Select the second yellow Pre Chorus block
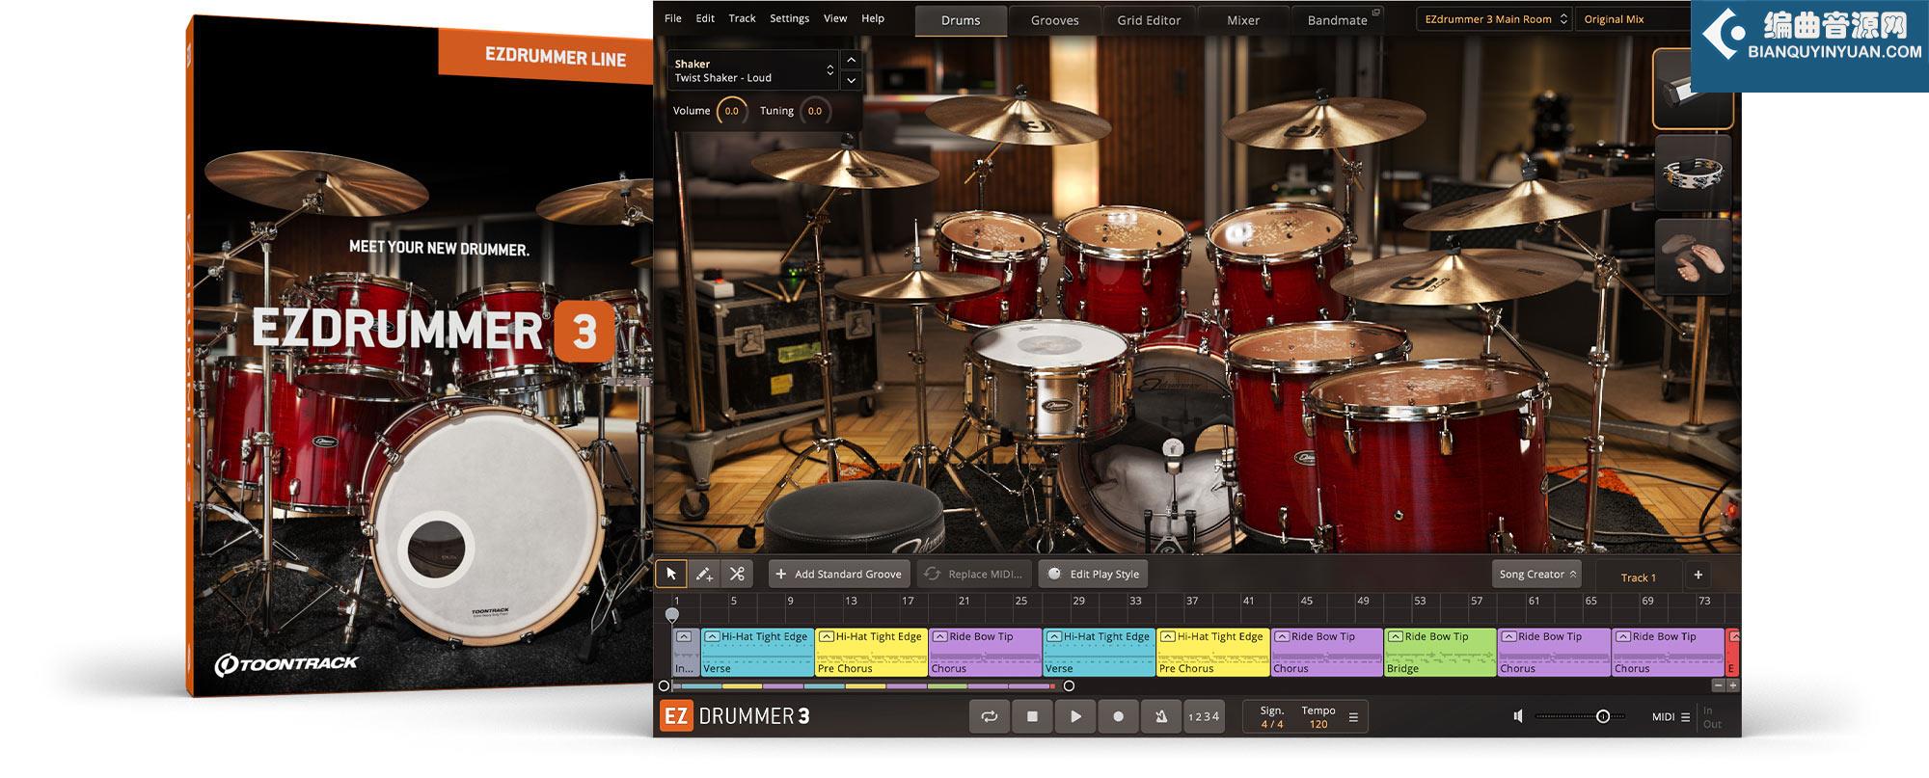The width and height of the screenshot is (1929, 778). [x=1213, y=652]
